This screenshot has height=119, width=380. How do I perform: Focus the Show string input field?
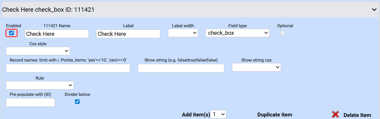(181, 68)
